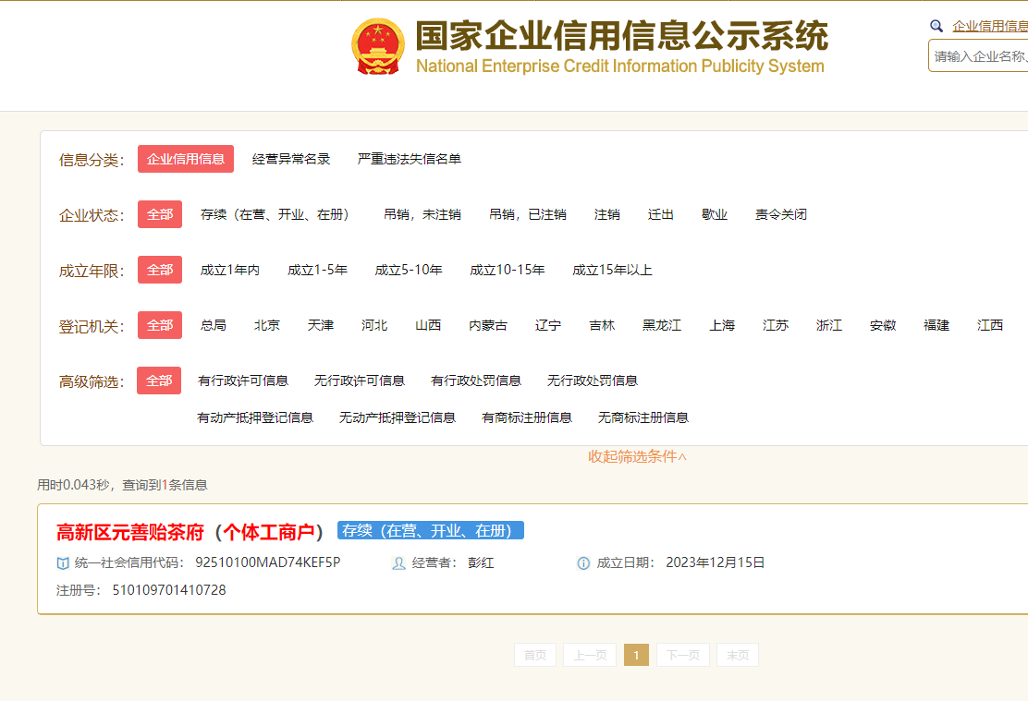Choose 辽宁 registration authority

click(548, 325)
